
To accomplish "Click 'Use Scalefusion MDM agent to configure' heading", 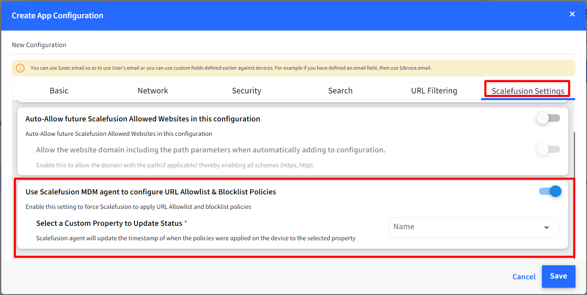I will pyautogui.click(x=151, y=192).
